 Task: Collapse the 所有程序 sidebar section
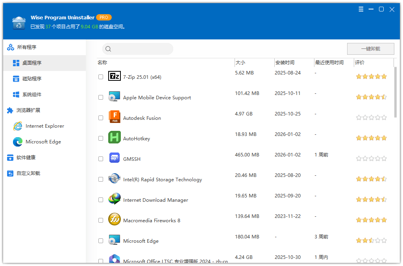(27, 47)
